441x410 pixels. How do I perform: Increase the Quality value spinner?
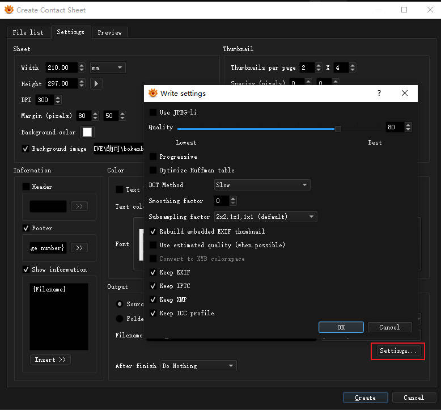point(408,125)
